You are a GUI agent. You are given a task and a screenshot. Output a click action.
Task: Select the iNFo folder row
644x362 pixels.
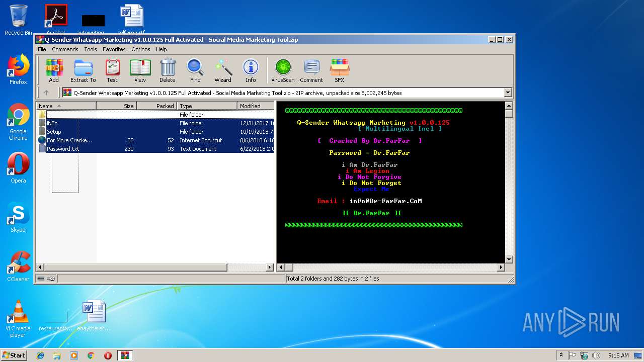155,123
